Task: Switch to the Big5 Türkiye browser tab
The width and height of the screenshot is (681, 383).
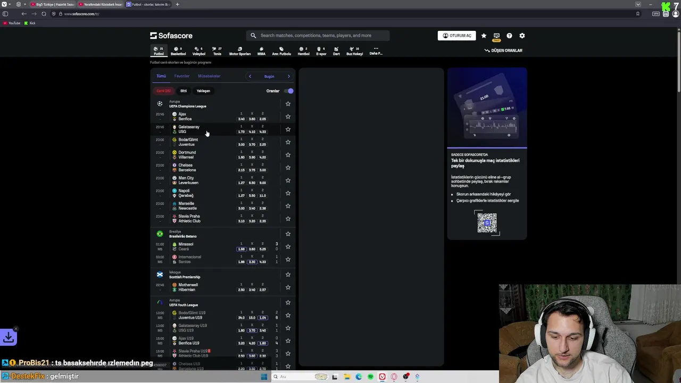Action: click(52, 4)
